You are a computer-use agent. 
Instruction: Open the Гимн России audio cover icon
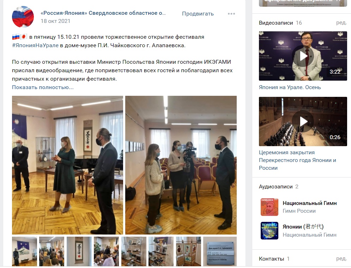pyautogui.click(x=270, y=207)
